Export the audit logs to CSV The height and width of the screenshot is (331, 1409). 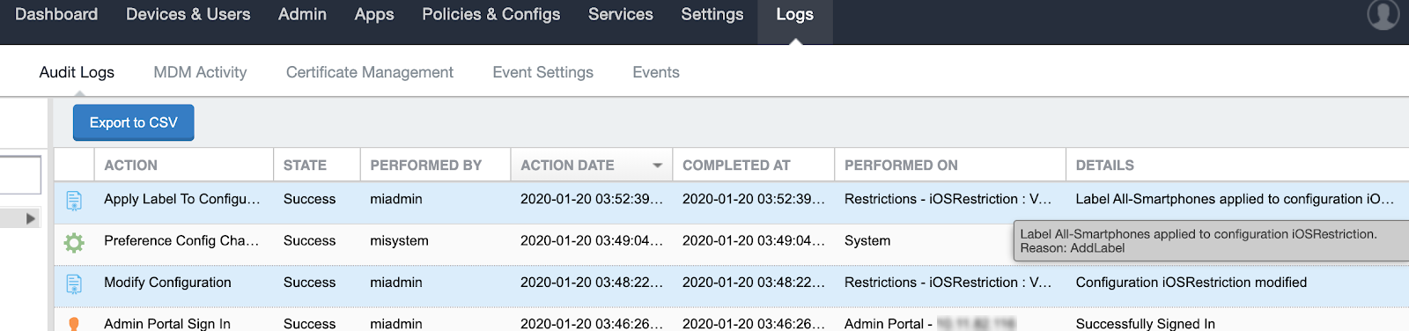pos(134,122)
